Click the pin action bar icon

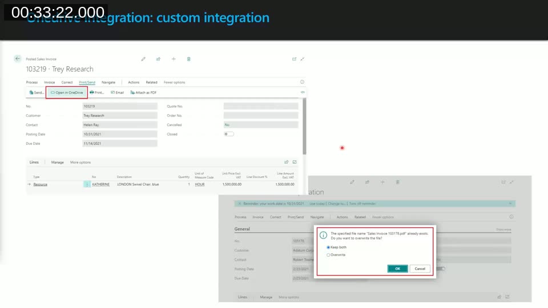pyautogui.click(x=303, y=92)
